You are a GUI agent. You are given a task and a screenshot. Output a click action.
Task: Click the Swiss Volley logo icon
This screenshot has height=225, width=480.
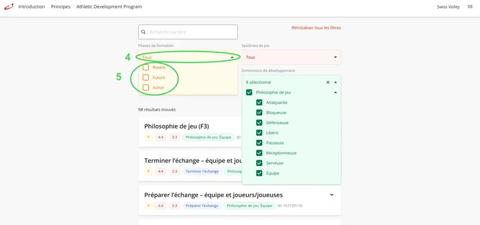9,6
